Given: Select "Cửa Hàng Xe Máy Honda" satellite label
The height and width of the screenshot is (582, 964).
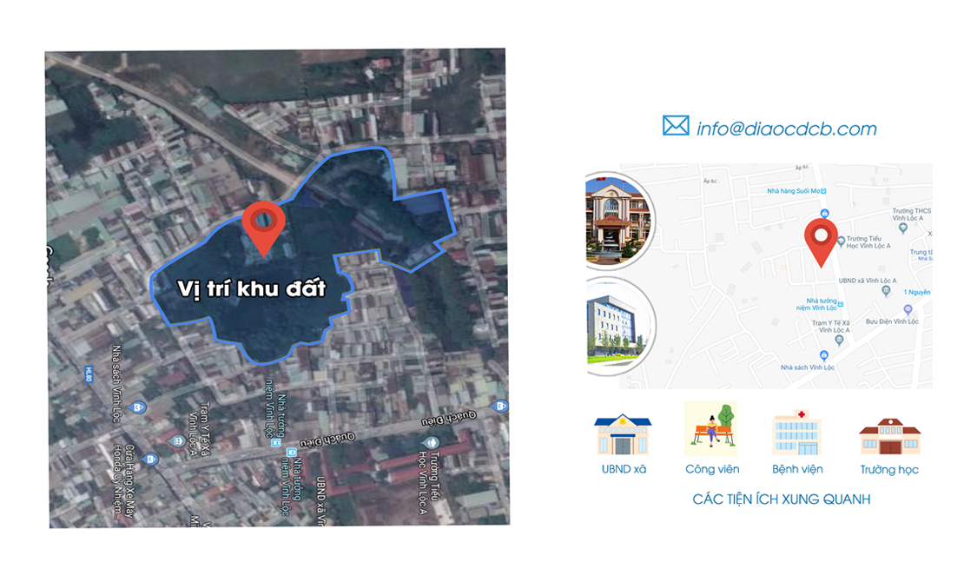Looking at the screenshot, I should pyautogui.click(x=123, y=480).
